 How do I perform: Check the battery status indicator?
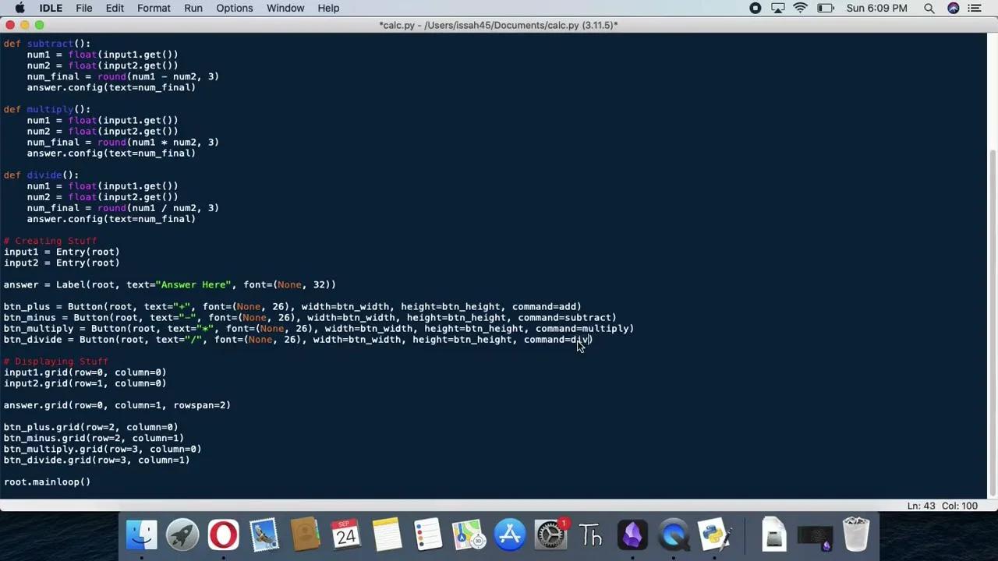click(826, 8)
